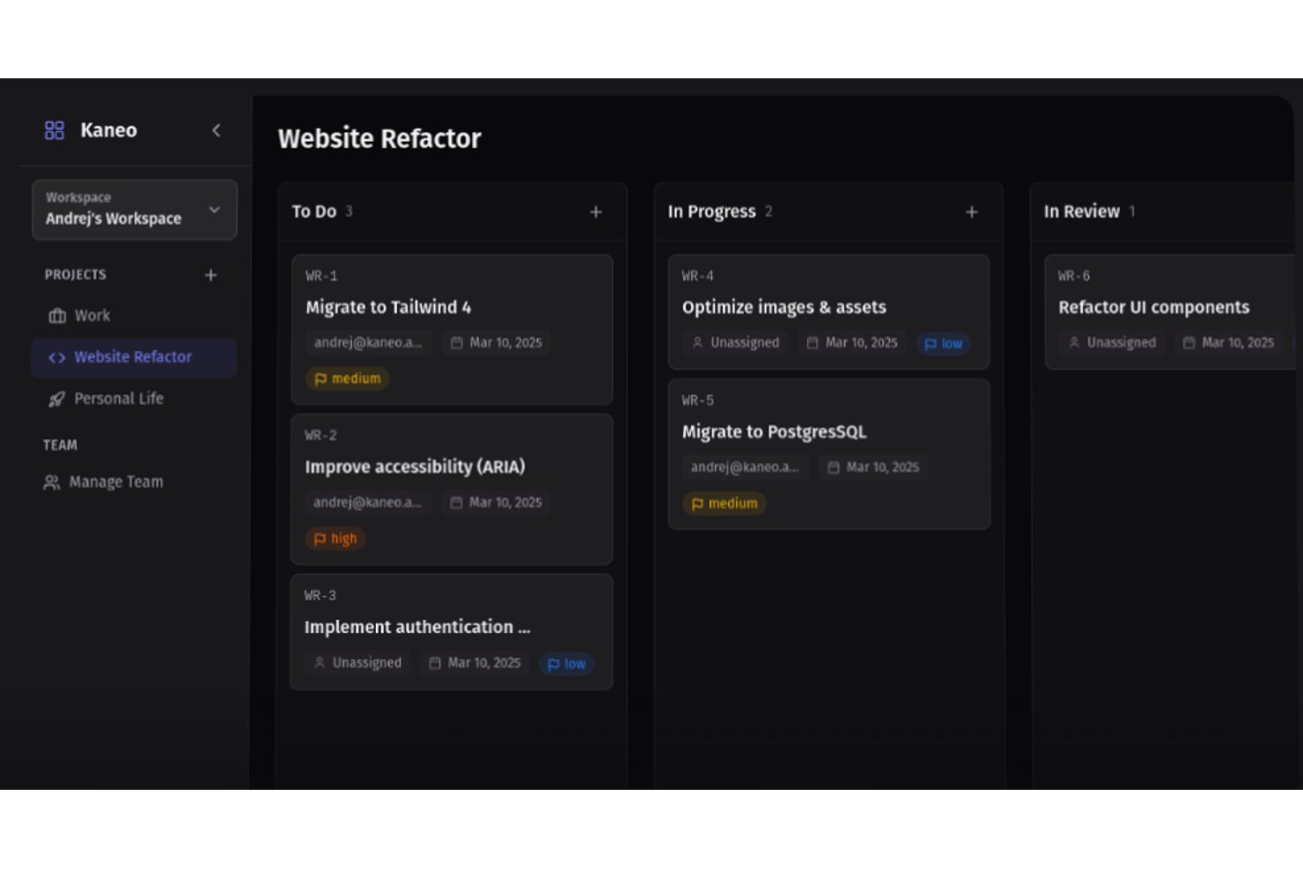Click the due date on Improve accessibility
1303x869 pixels.
tap(496, 502)
